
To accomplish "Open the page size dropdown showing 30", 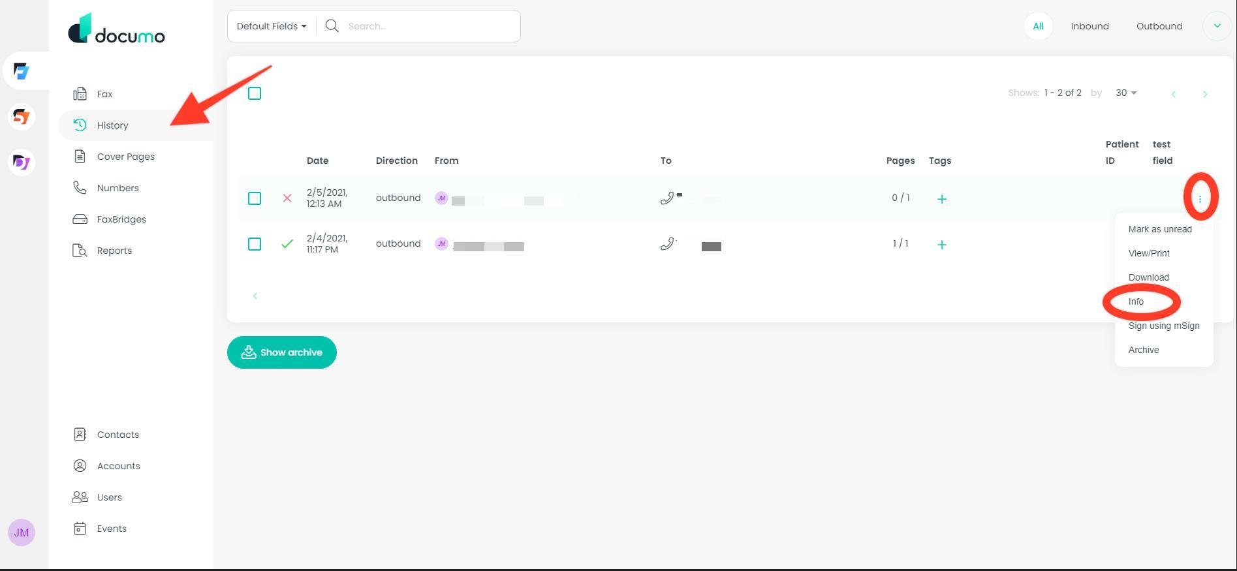I will point(1125,93).
